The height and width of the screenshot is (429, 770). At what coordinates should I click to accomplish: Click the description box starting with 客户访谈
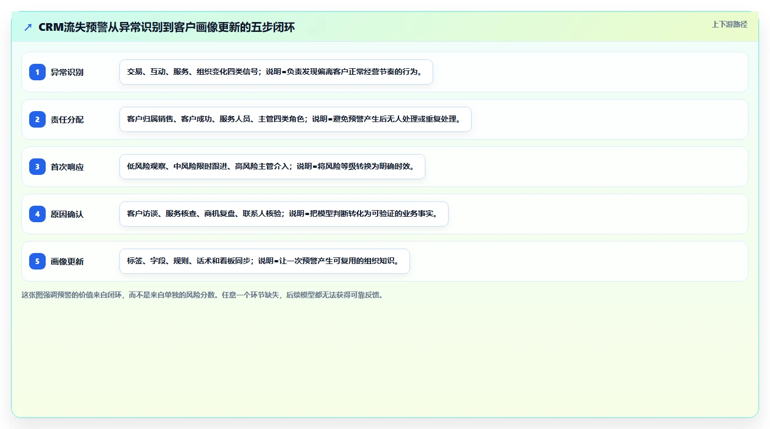pos(284,214)
